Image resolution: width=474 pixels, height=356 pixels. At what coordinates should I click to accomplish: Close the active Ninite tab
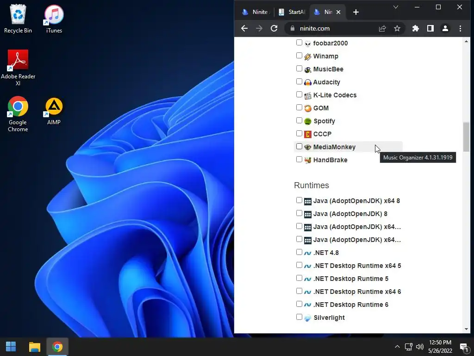click(338, 12)
